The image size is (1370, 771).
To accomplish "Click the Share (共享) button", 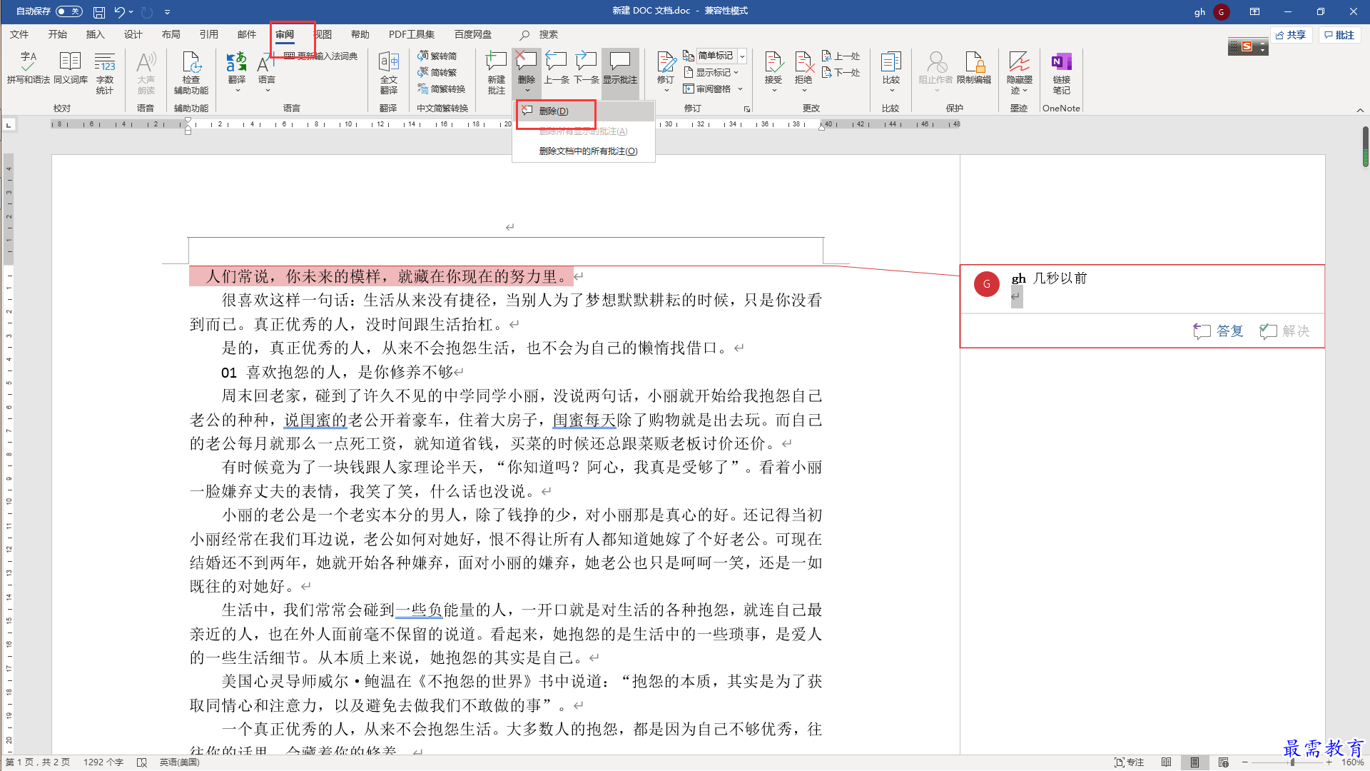I will [1292, 35].
